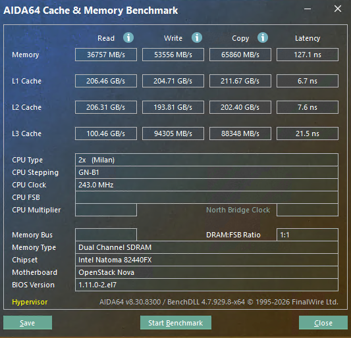The image size is (351, 338).
Task: Click the yellow Hypervisor label
Action: point(30,302)
